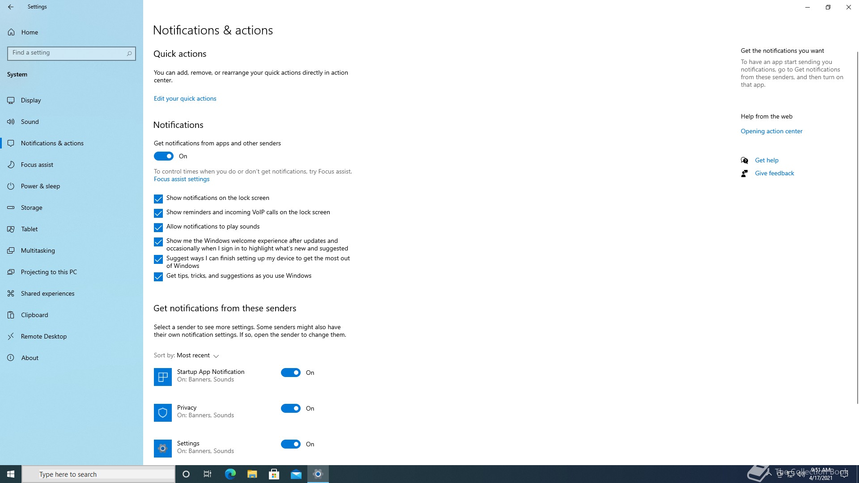Click the Settings app button on taskbar
The width and height of the screenshot is (859, 483).
(318, 474)
